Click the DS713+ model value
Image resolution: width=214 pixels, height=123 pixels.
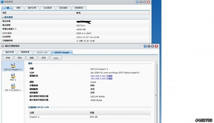click(81, 26)
